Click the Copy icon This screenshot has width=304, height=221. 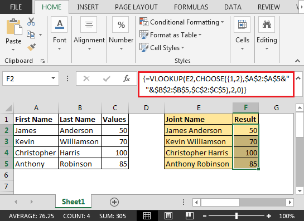pos(31,35)
